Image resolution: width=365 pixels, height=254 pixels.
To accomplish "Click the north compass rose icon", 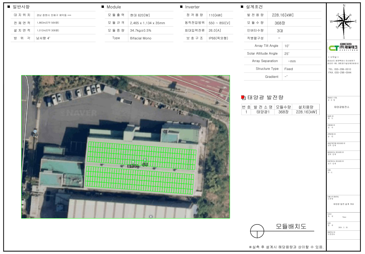I will 344,21.
